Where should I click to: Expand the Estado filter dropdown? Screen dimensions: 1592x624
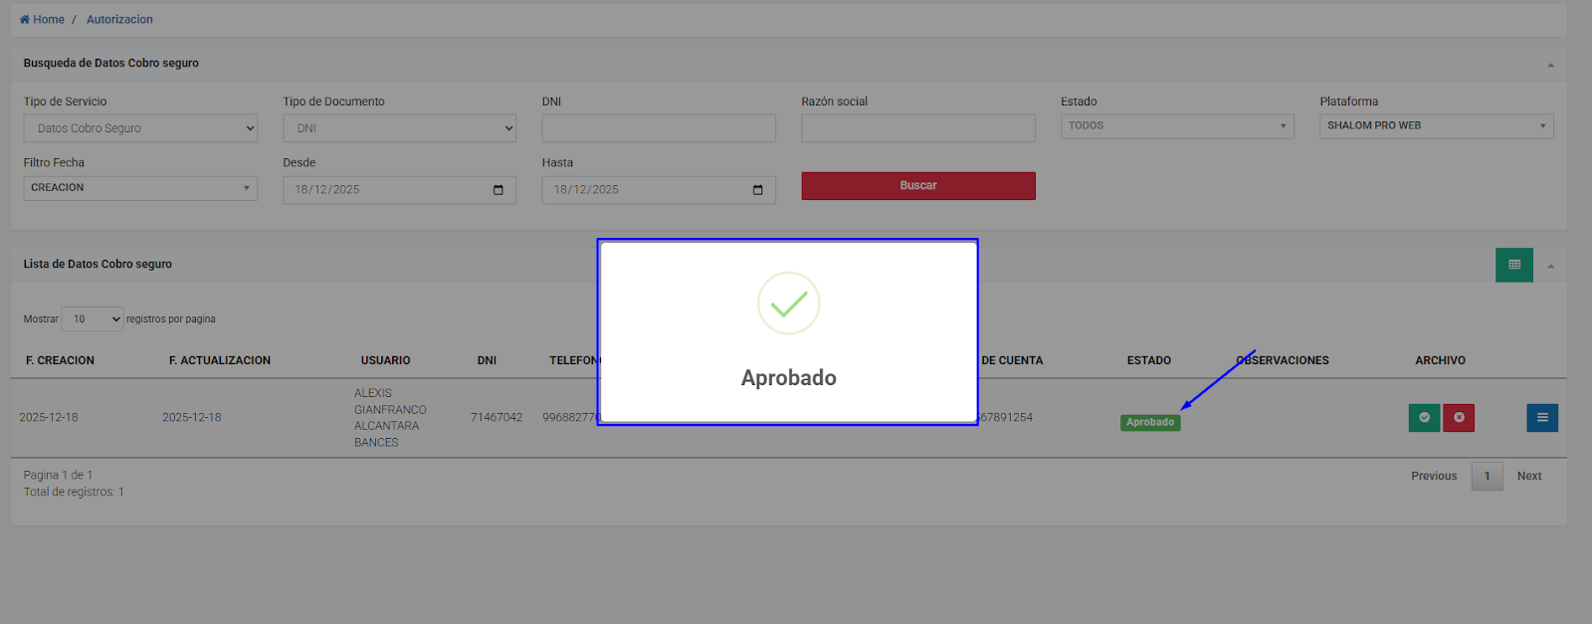pos(1176,126)
